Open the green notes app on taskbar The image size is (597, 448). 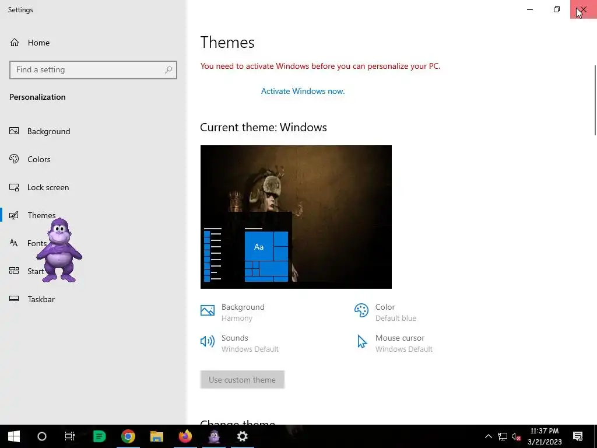99,436
